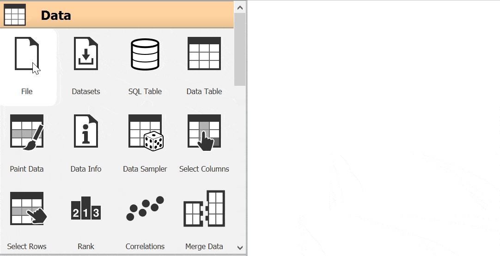Click the scrollbar up arrow
500x256 pixels.
(240, 8)
